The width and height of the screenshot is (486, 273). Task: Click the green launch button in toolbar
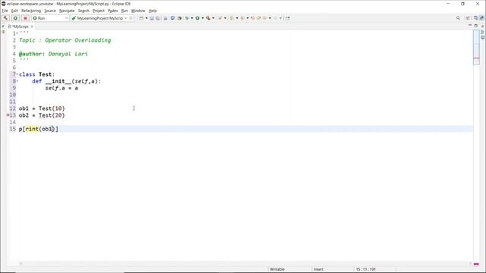[15, 18]
